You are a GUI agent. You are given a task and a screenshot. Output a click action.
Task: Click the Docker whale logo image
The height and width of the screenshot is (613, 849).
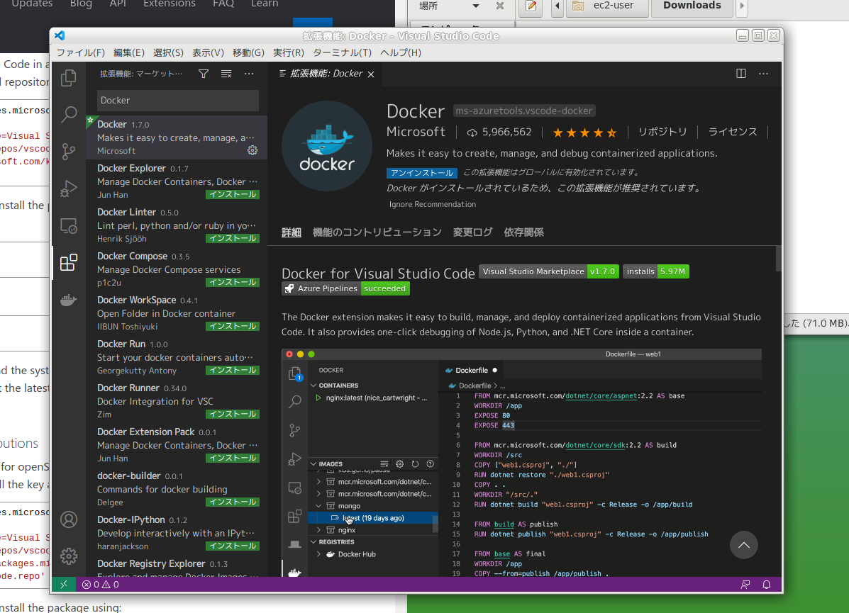point(327,146)
